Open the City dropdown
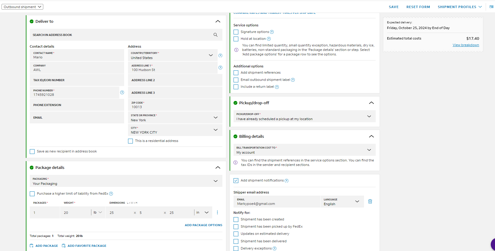 click(x=175, y=130)
